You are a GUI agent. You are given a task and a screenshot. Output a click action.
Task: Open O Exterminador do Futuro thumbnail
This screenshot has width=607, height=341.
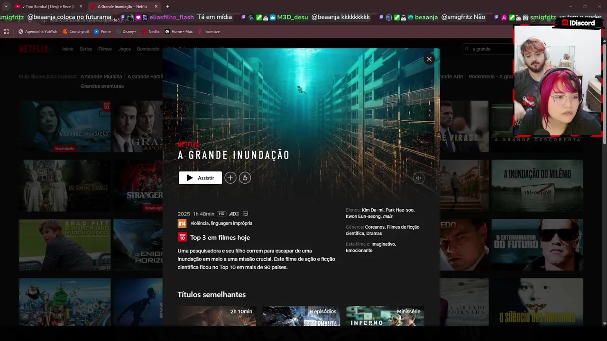pos(537,245)
